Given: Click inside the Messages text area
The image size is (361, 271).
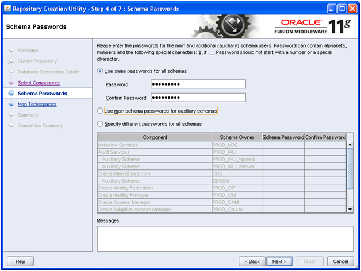Looking at the screenshot, I should point(225,239).
